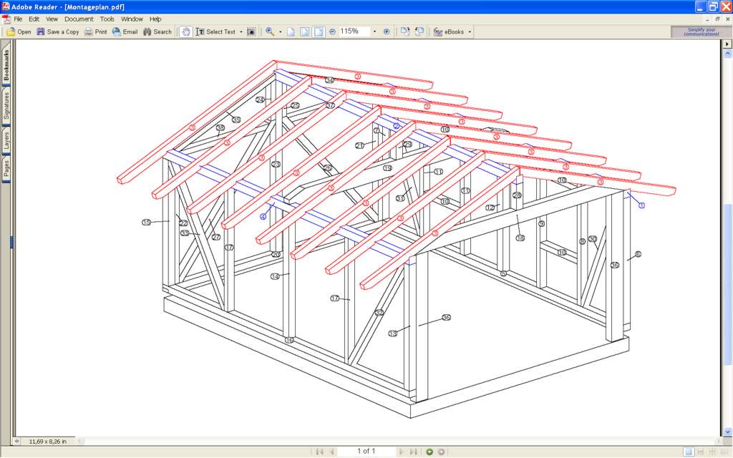Click the Fit Width page icon
This screenshot has width=733, height=458.
coord(319,31)
